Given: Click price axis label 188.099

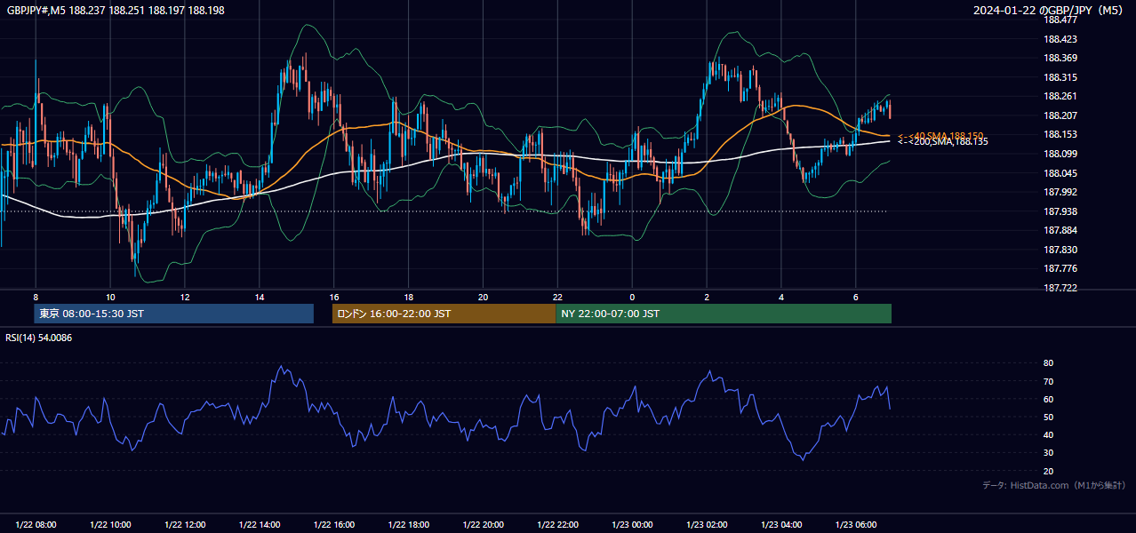Looking at the screenshot, I should tap(1060, 154).
